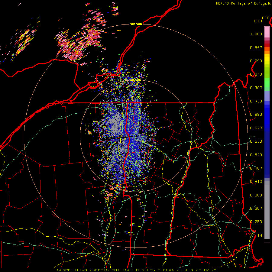Pick the bright green segment of the color scale

point(267,83)
